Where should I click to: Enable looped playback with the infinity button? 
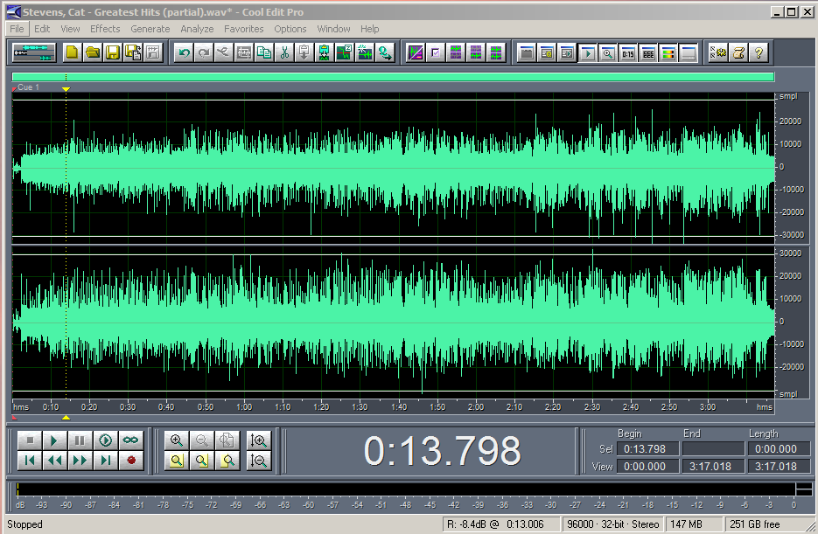[x=130, y=440]
